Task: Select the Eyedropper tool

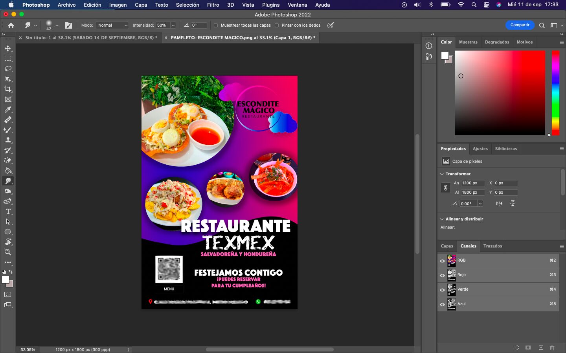Action: [x=8, y=109]
